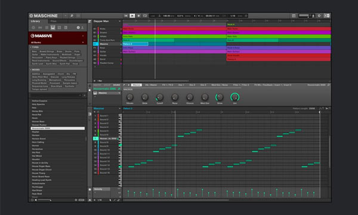The width and height of the screenshot is (358, 215).
Task: Add a new group with plus
Action: tap(95, 67)
